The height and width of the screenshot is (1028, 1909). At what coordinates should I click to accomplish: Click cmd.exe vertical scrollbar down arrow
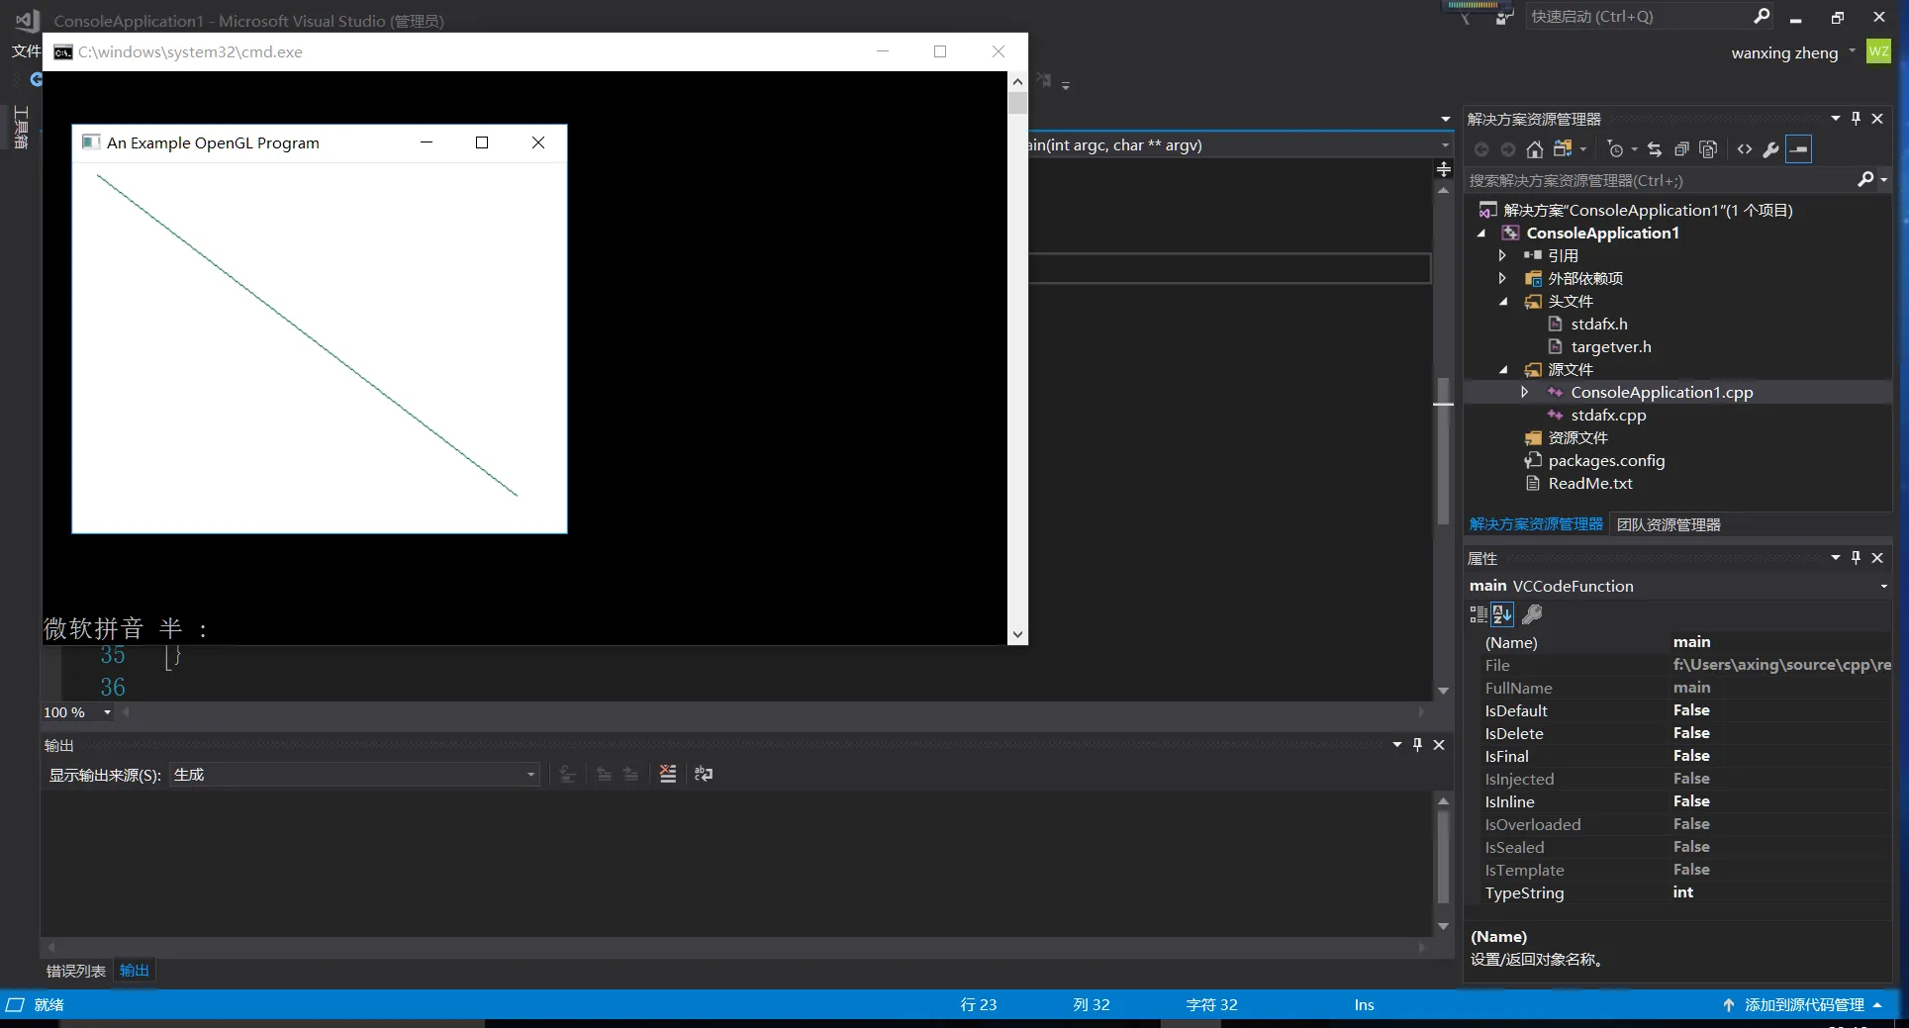click(1017, 635)
